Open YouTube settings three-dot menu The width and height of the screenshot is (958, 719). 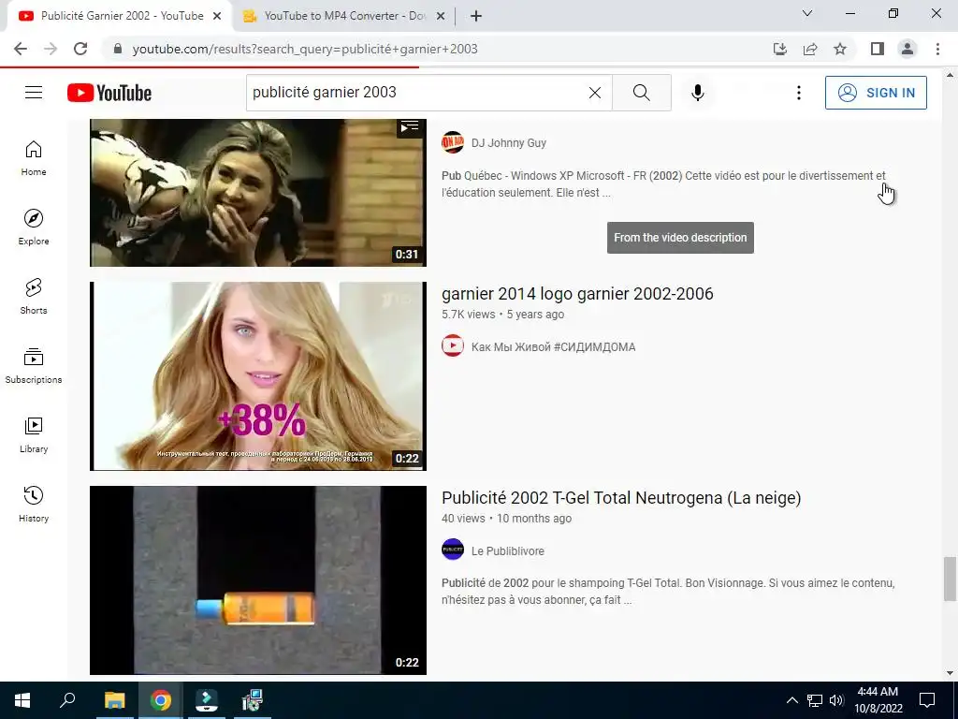click(x=799, y=93)
